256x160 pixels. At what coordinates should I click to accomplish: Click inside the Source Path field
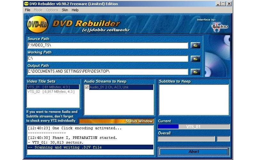tap(108, 45)
